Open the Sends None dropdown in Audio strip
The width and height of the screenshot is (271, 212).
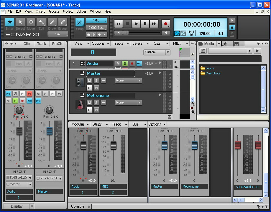click(x=19, y=71)
